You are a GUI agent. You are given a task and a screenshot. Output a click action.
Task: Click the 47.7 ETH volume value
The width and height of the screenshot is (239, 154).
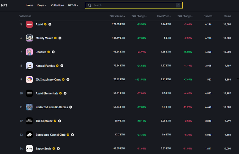click(x=120, y=135)
